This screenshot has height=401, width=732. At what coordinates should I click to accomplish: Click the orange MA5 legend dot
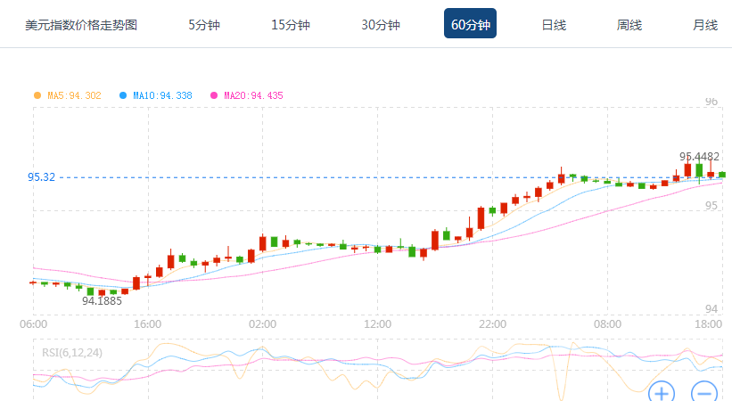point(37,95)
